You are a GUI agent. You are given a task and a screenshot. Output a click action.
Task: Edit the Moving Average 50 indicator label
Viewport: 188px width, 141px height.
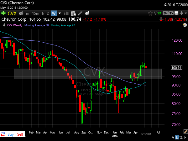click(x=37, y=25)
